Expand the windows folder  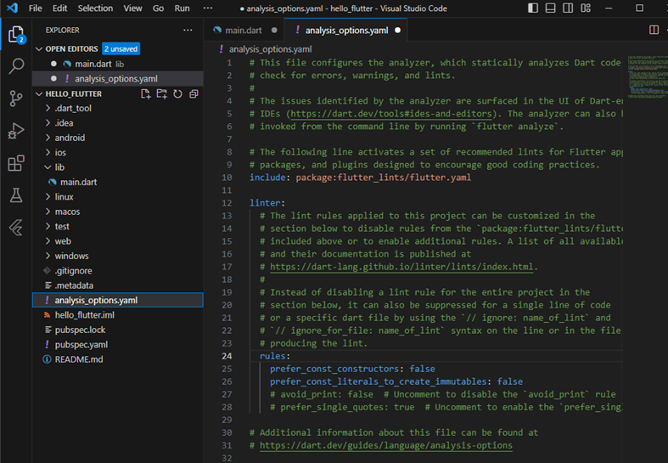click(71, 257)
